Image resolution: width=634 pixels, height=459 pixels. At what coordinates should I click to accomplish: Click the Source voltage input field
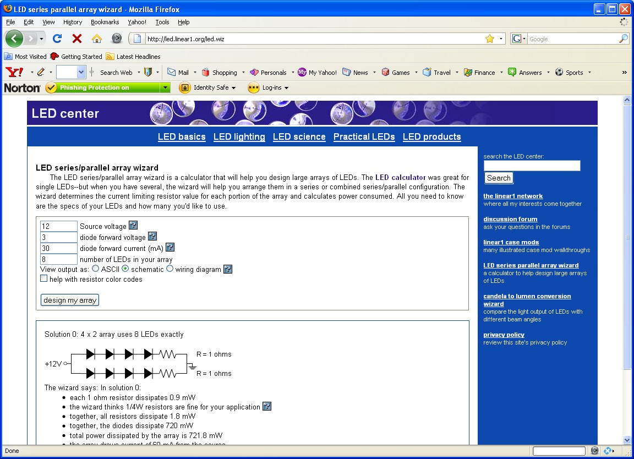59,226
